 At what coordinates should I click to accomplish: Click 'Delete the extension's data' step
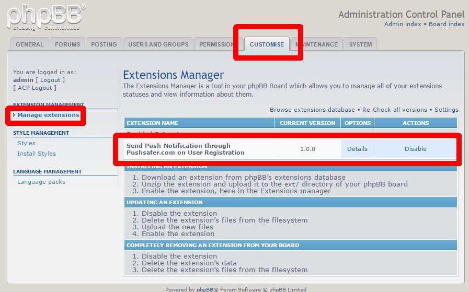[189, 263]
